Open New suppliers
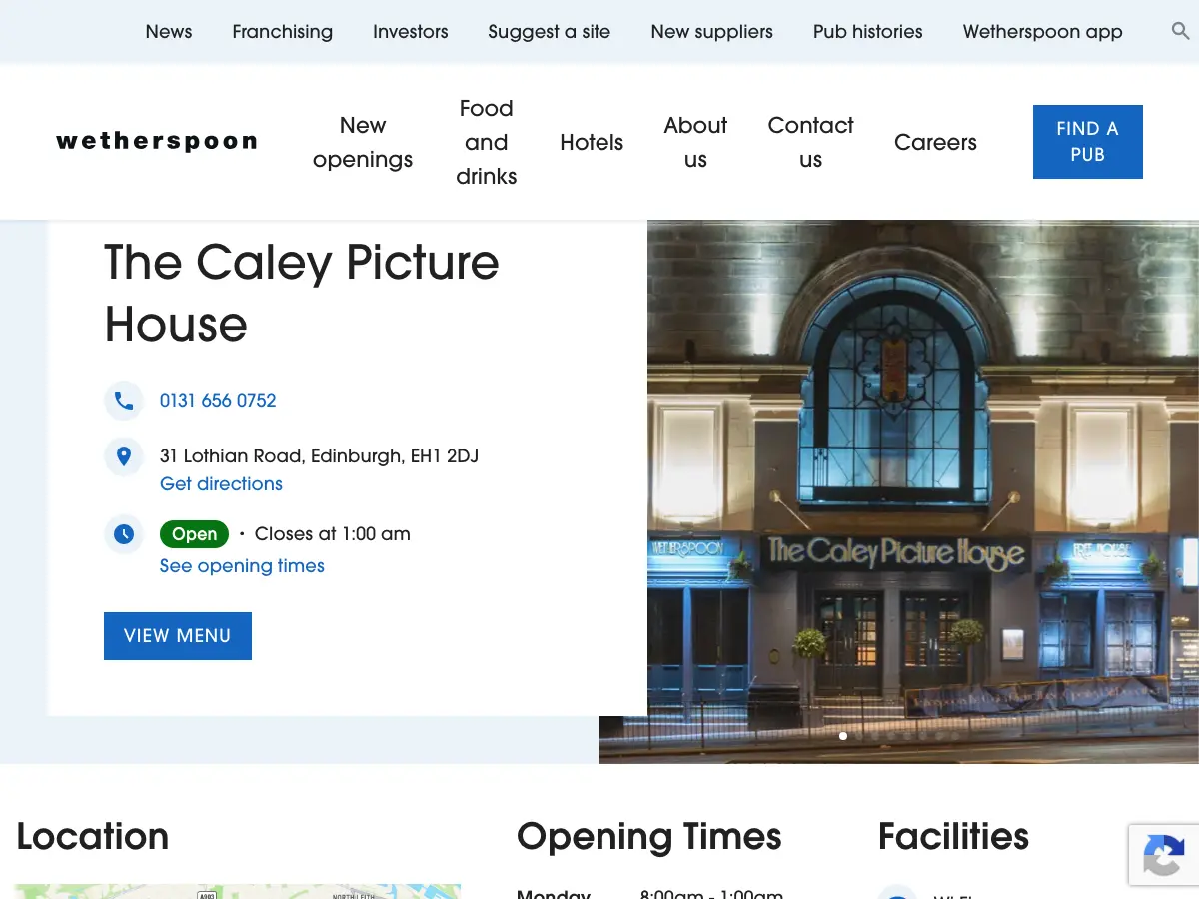 tap(712, 32)
